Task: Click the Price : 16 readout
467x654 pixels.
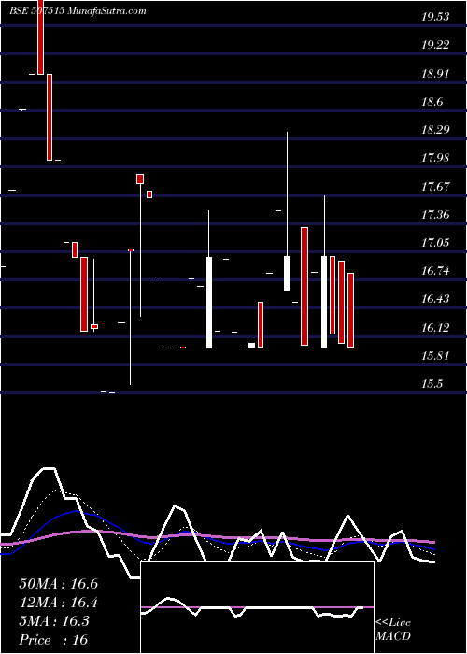Action: point(53,640)
